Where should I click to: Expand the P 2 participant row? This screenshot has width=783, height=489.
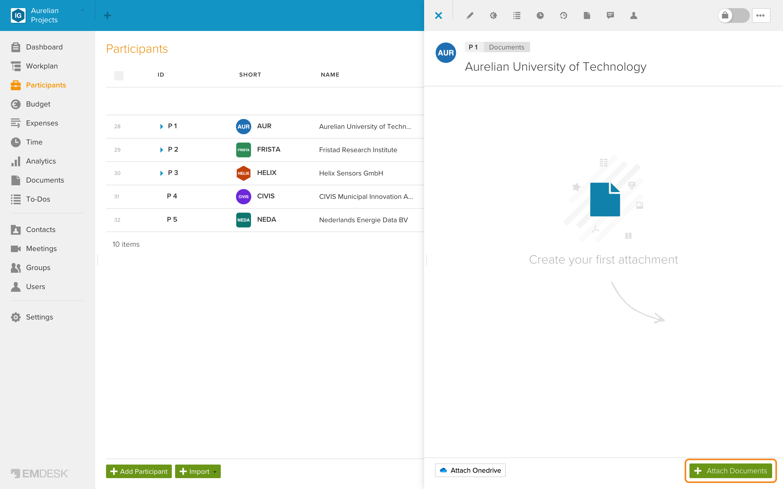[x=161, y=150]
